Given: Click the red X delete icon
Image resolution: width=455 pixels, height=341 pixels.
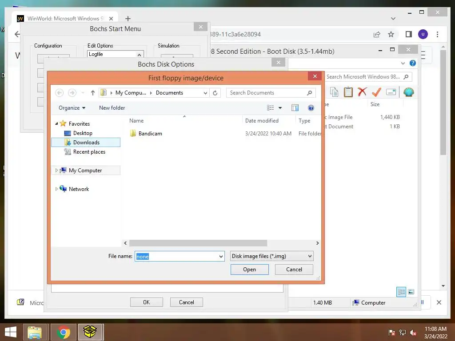Looking at the screenshot, I should click(362, 92).
